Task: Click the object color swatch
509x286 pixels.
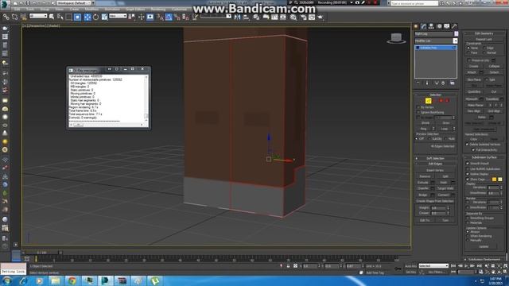Action: (x=457, y=33)
